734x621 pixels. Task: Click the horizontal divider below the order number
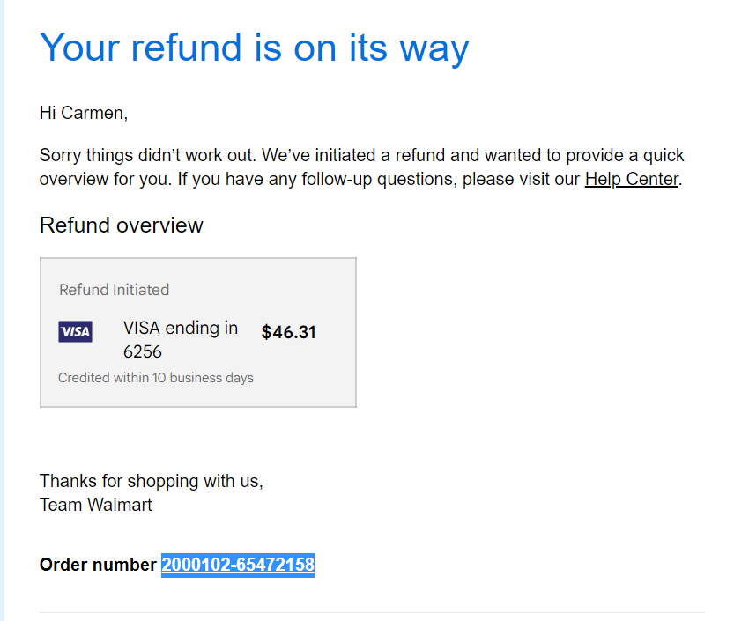(372, 612)
